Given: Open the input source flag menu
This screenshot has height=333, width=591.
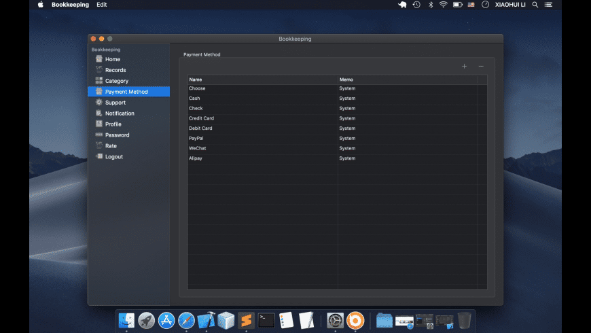Looking at the screenshot, I should tap(471, 5).
